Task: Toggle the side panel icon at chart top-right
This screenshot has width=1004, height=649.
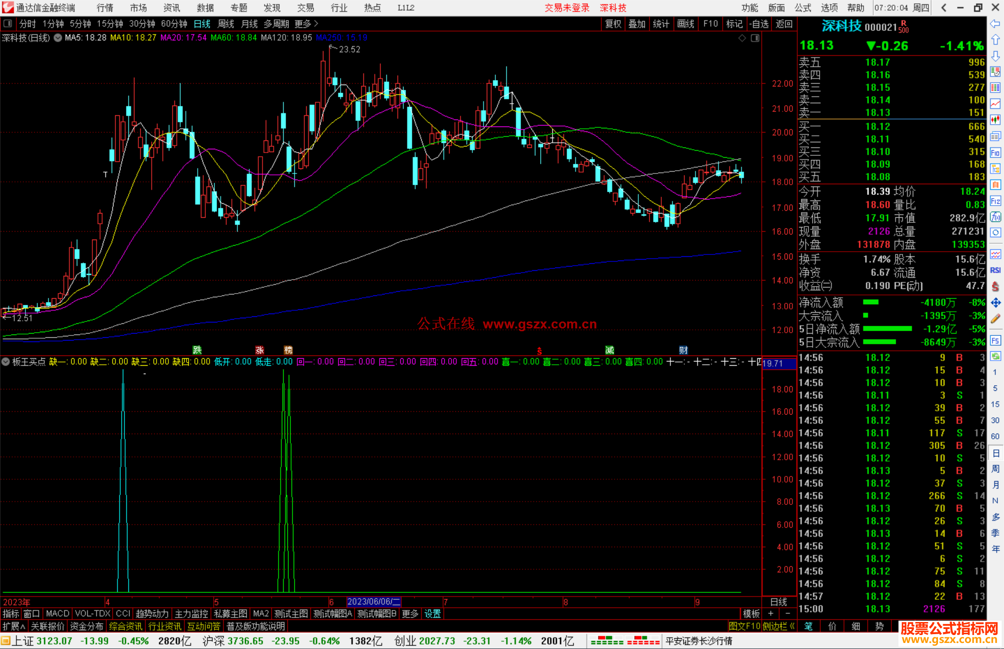Action: click(x=755, y=38)
